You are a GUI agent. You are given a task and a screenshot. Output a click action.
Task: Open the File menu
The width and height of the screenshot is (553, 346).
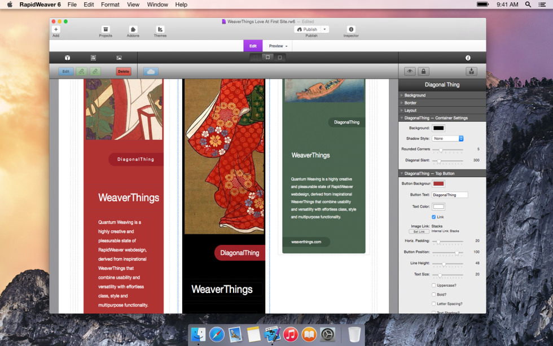click(72, 5)
